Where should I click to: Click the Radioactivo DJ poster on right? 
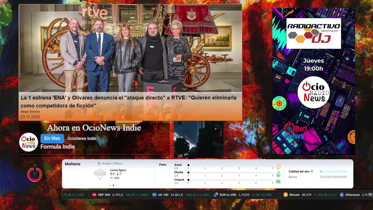pos(314,81)
